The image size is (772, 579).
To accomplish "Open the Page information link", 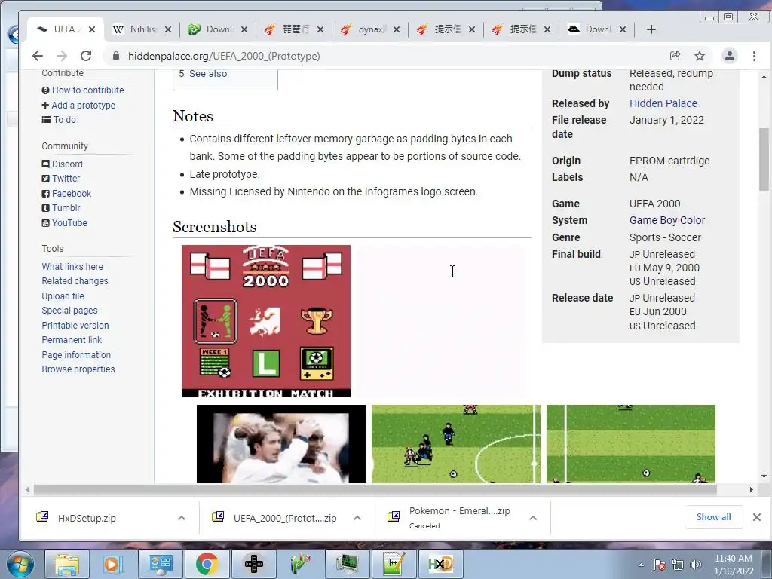I will point(76,354).
